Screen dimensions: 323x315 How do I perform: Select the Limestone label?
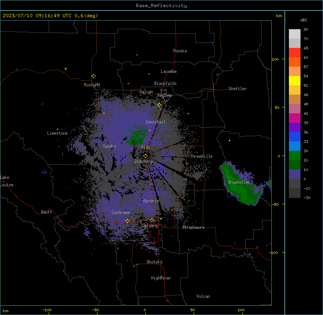point(57,133)
